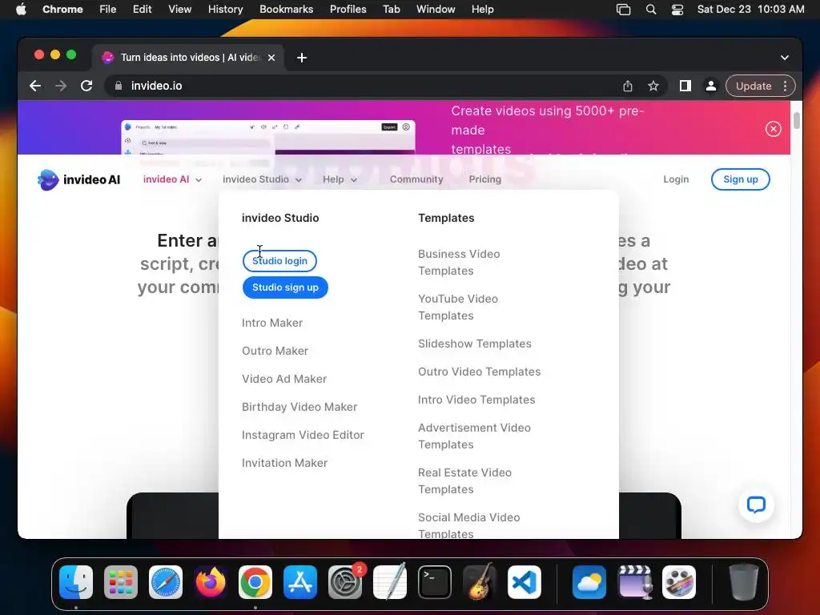Viewport: 820px width, 615px height.
Task: Expand Chrome tab search chevron
Action: click(785, 58)
